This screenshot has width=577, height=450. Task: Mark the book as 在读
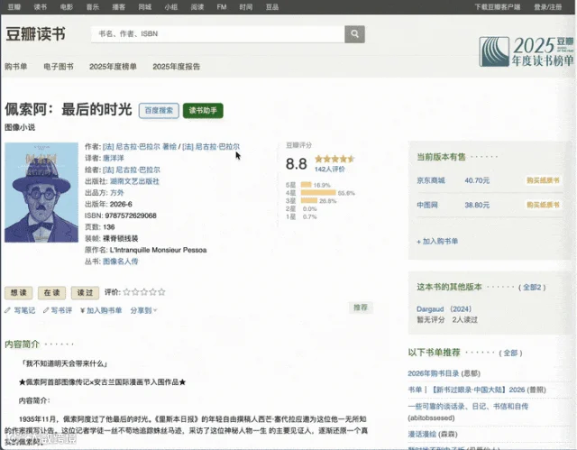(52, 292)
